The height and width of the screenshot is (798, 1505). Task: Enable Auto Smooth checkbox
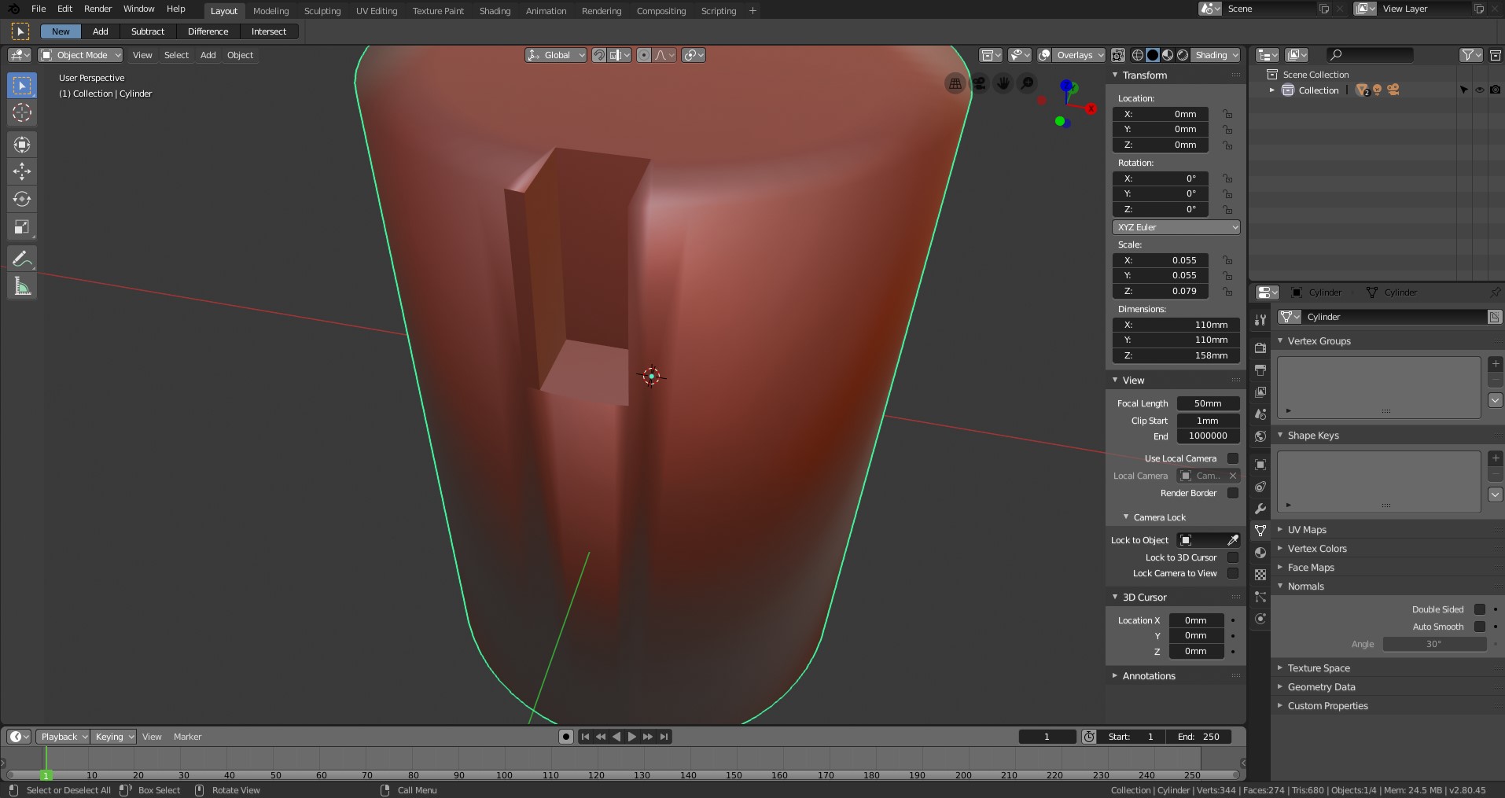1480,627
